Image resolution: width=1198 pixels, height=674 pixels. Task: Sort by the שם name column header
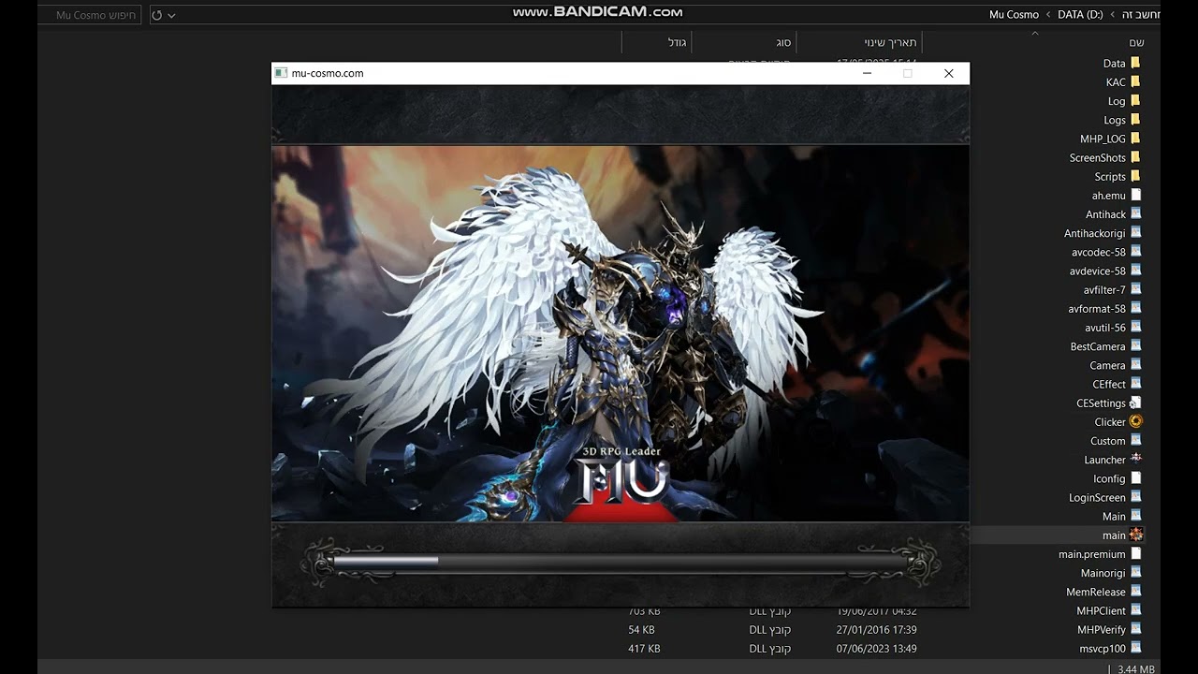click(x=1136, y=42)
